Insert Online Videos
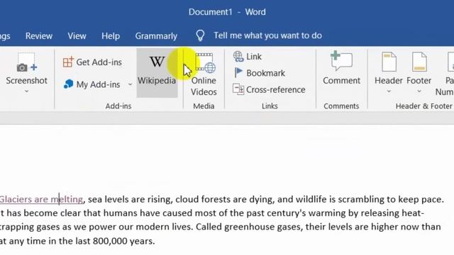 (x=204, y=74)
